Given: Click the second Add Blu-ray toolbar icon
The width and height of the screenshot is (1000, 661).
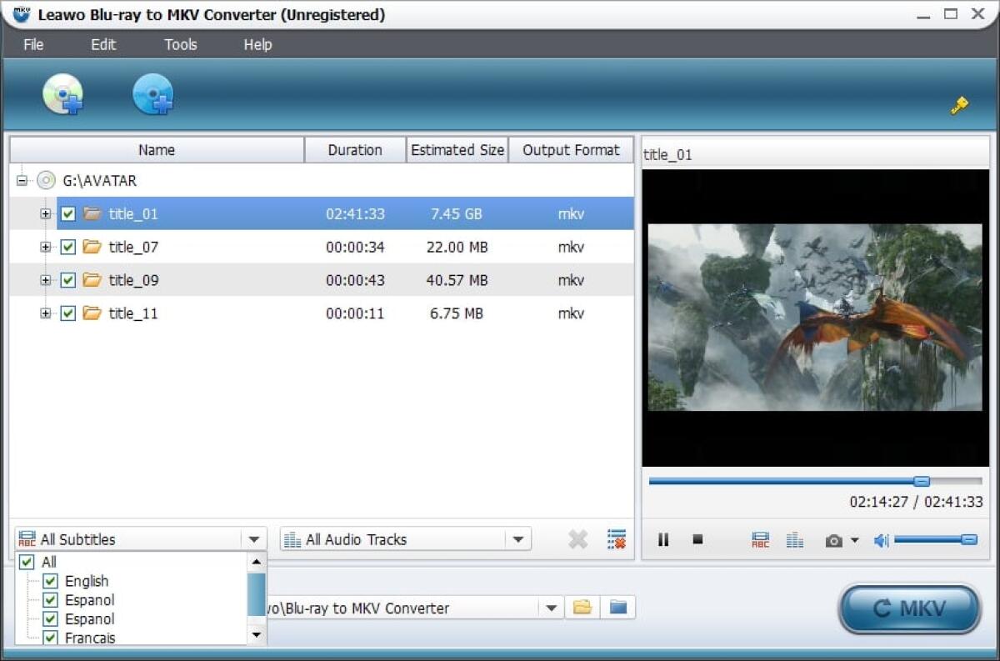Looking at the screenshot, I should point(153,94).
